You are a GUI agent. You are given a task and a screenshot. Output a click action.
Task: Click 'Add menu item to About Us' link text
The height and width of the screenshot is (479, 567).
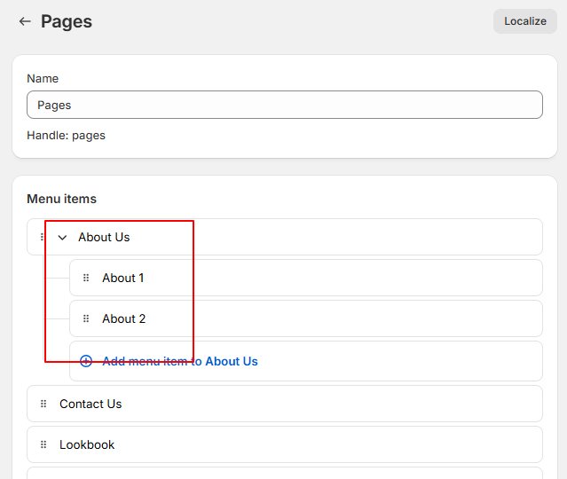point(180,361)
